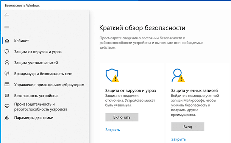Click the back arrow icon

(7, 15)
